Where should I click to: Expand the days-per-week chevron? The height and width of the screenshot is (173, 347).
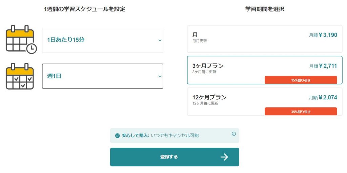160,76
